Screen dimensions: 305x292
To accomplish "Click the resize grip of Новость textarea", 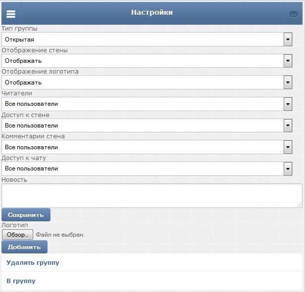I will coord(299,205).
